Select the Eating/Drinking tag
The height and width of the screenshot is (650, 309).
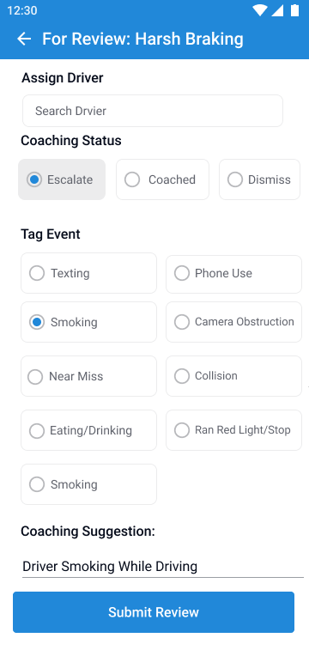[x=88, y=430]
